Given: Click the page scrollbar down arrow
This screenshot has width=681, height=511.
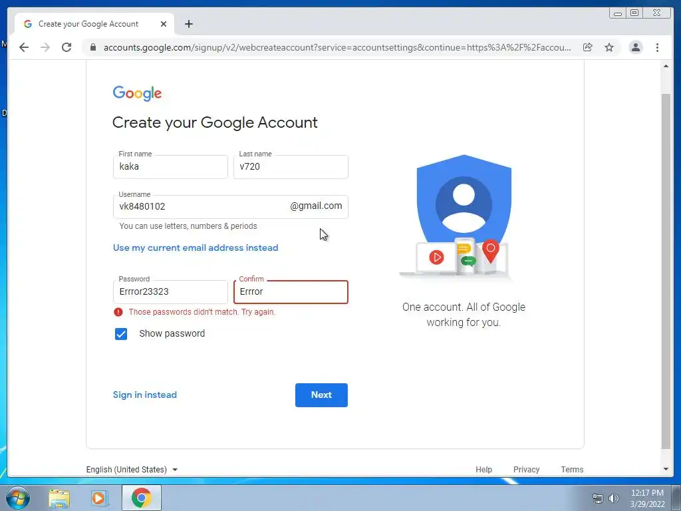Looking at the screenshot, I should tap(666, 469).
